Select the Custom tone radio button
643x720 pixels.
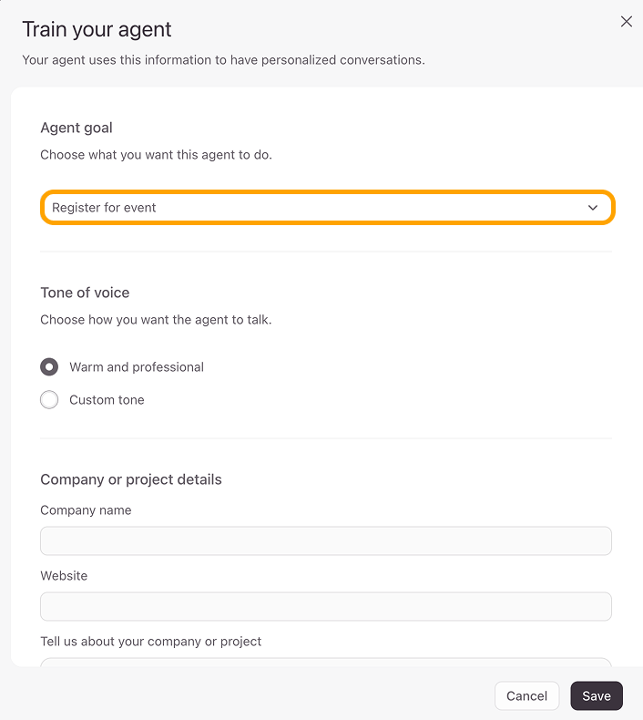pos(50,400)
